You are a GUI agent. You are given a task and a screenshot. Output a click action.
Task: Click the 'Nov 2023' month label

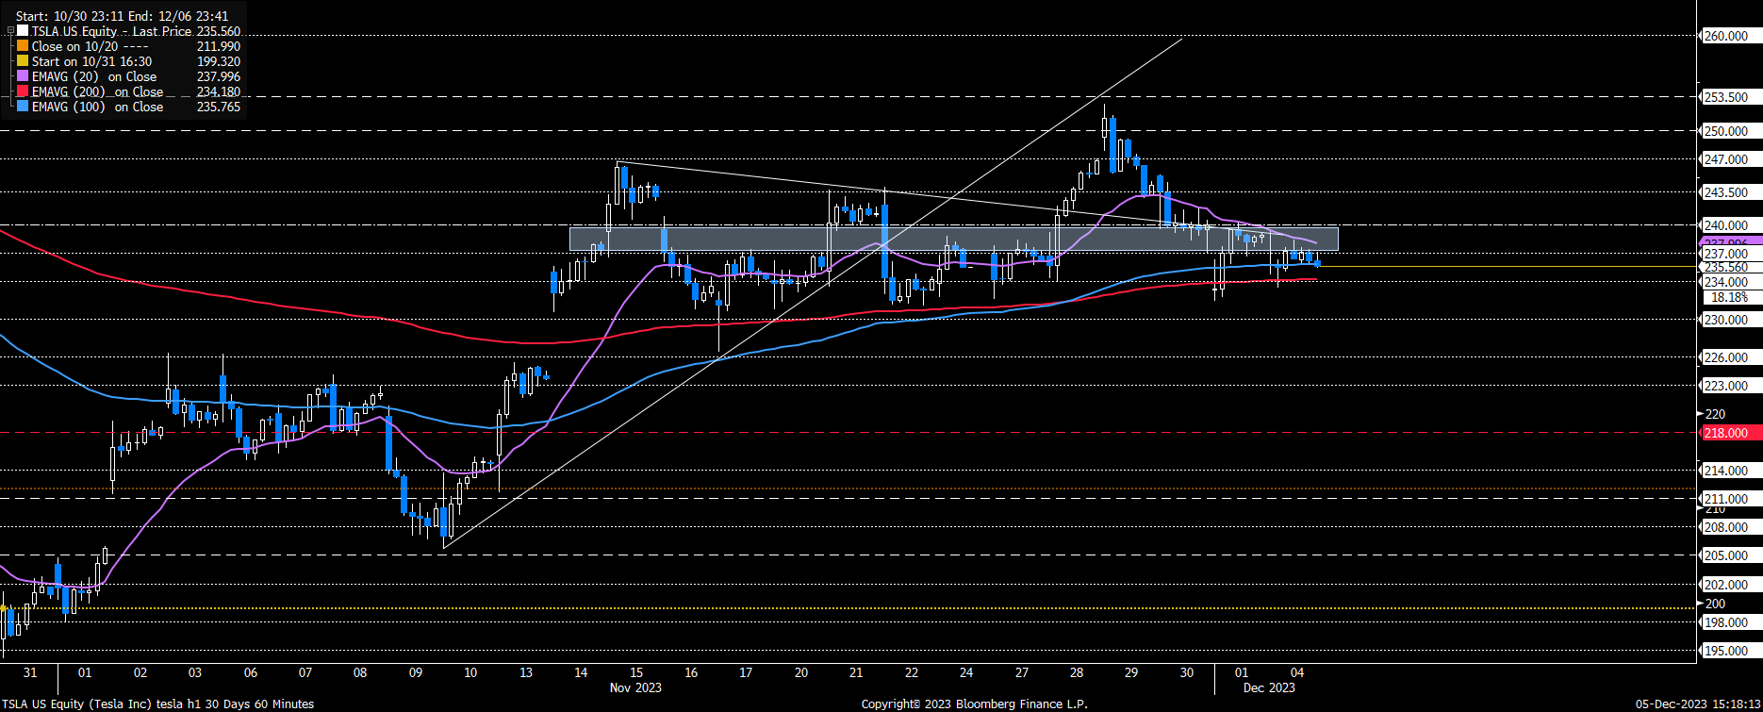pos(635,687)
